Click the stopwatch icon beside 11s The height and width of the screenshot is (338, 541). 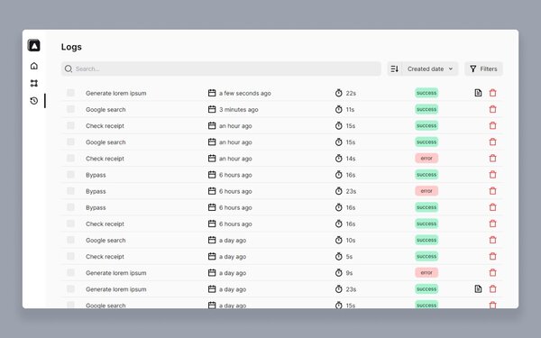339,109
